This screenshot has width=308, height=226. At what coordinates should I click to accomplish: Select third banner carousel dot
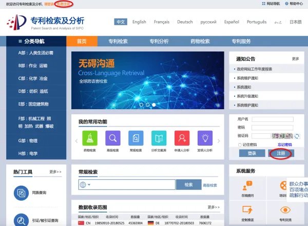click(x=154, y=105)
